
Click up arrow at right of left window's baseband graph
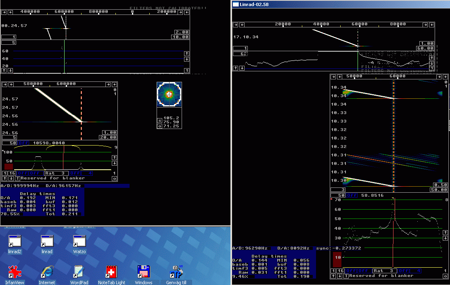pyautogui.click(x=114, y=157)
